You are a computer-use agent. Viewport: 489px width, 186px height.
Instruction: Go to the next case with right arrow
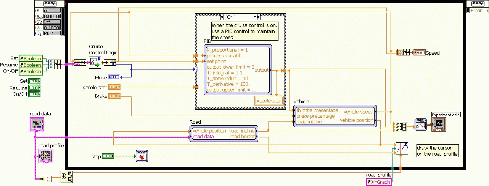(x=258, y=17)
